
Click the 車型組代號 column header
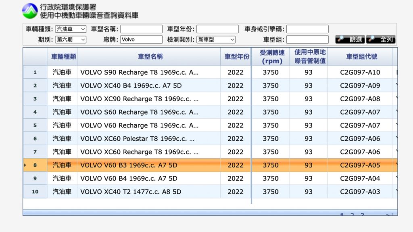[x=361, y=56]
